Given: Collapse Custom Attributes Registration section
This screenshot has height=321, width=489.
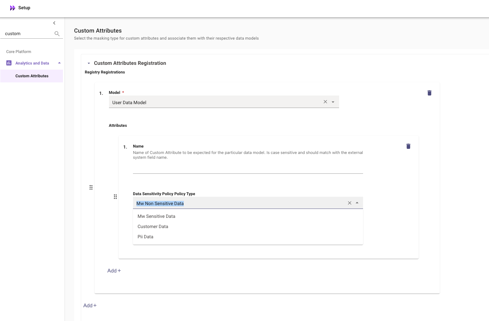Looking at the screenshot, I should point(89,63).
